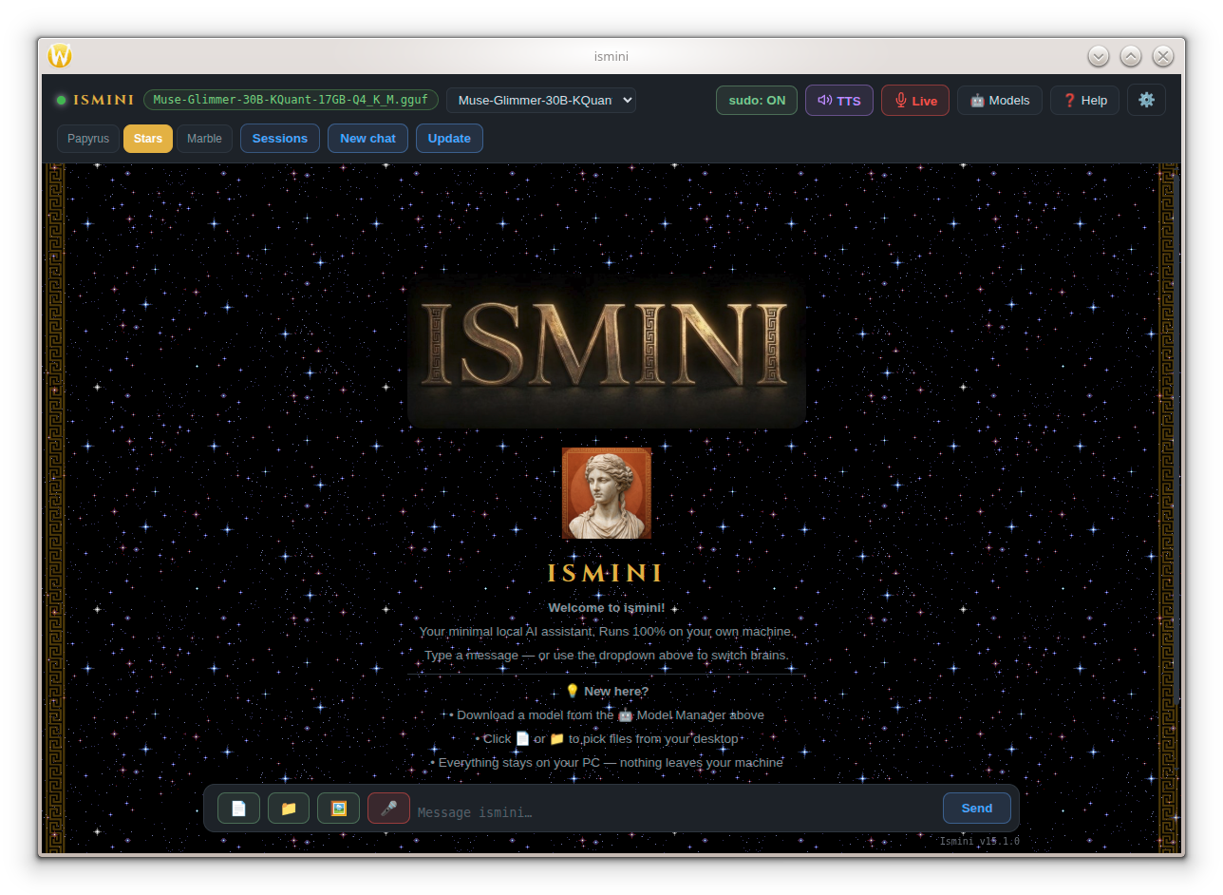
Task: Open the Models manager
Action: pyautogui.click(x=1000, y=100)
